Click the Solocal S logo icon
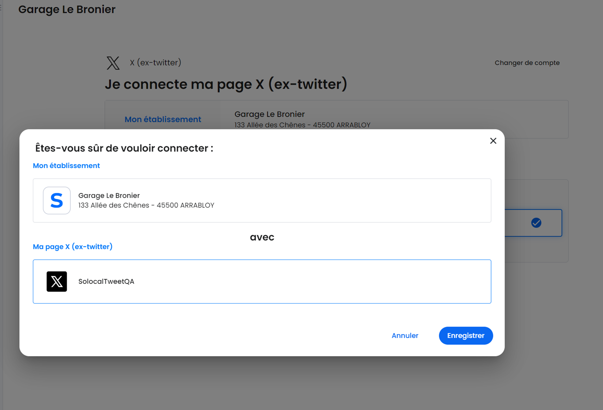The height and width of the screenshot is (410, 603). tap(57, 200)
